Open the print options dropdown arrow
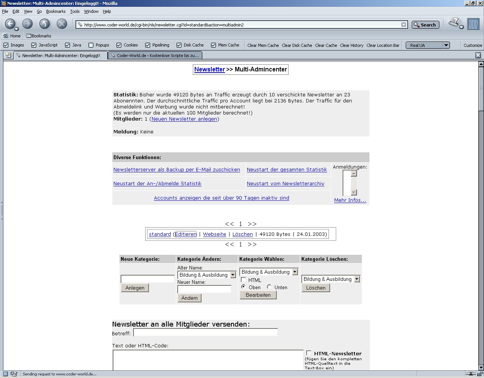This screenshot has height=378, width=484. tap(461, 27)
